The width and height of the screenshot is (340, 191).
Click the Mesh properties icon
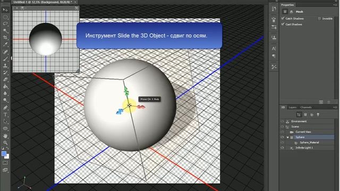pos(285,12)
